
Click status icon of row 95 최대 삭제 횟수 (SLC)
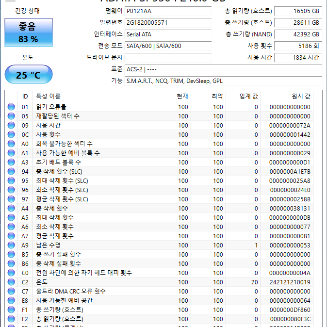click(11, 180)
